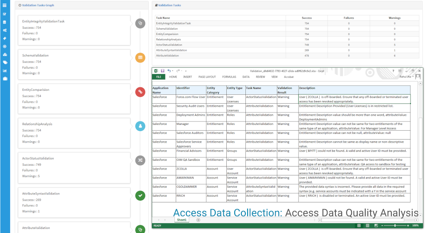Image resolution: width=426 pixels, height=233 pixels.
Task: Switch to the HOME ribbon tab
Action: point(173,77)
